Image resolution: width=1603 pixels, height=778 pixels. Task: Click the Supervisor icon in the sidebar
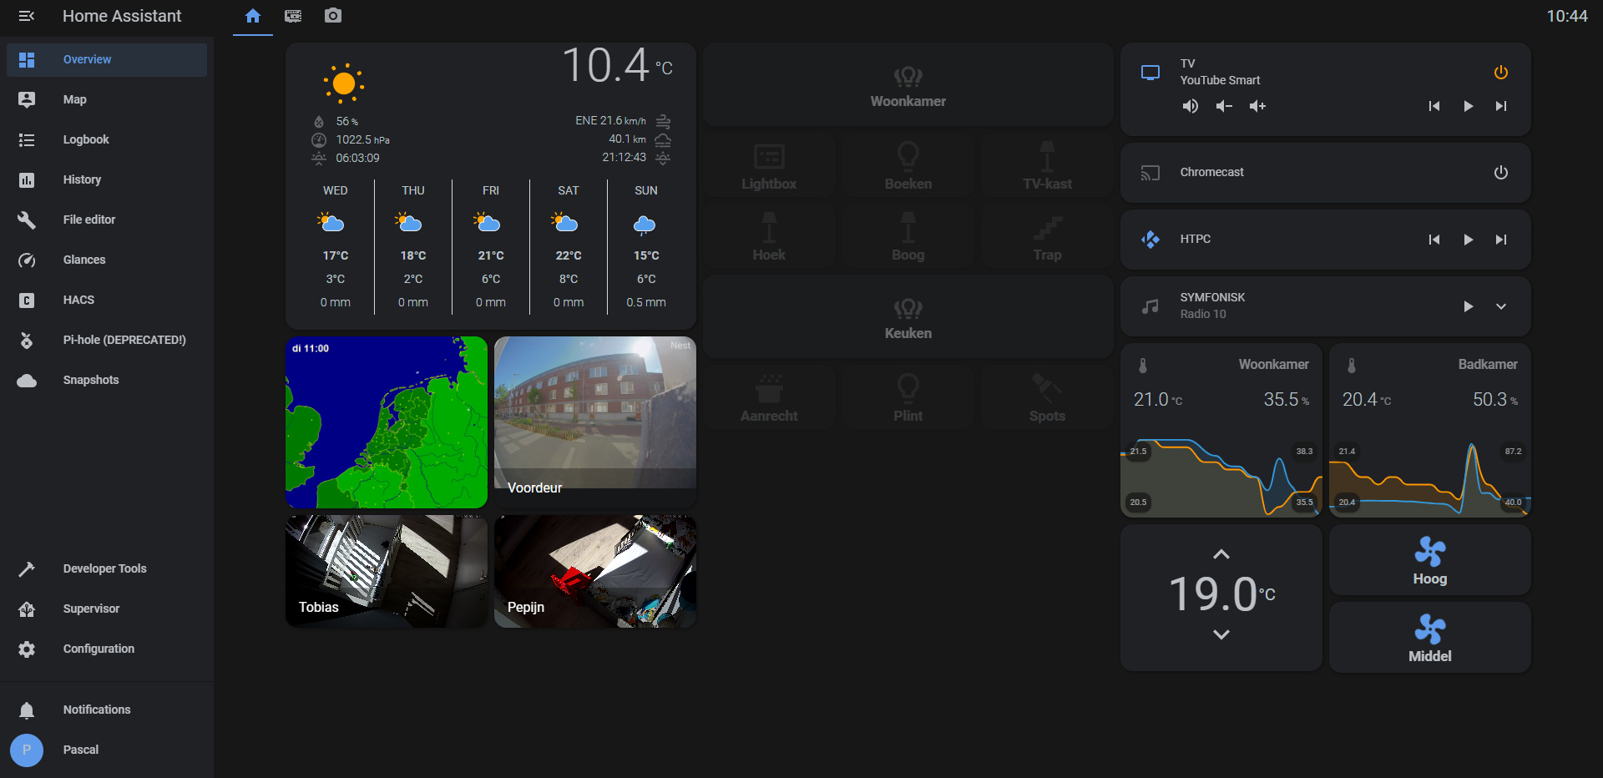(27, 609)
